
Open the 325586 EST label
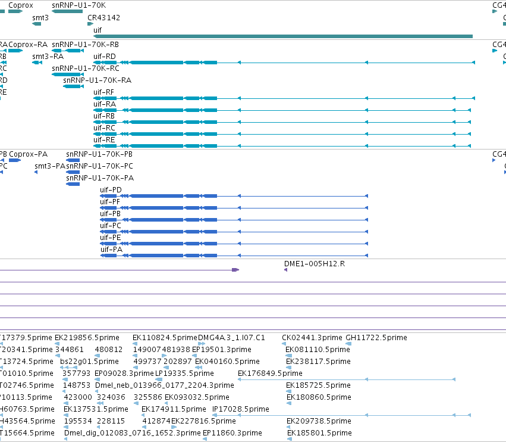click(x=148, y=397)
